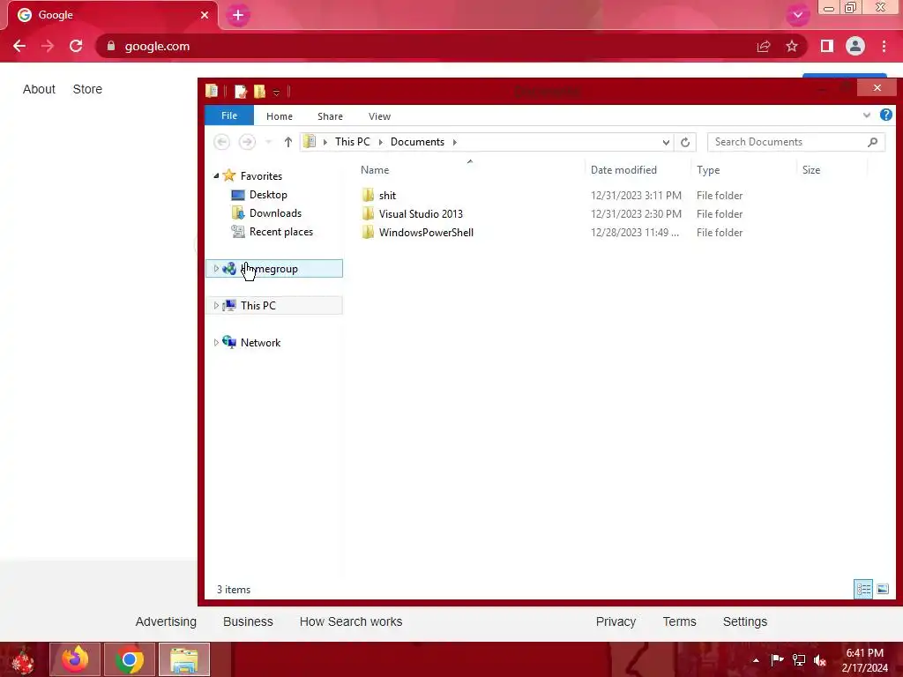Open the View ribbon tab
The image size is (903, 677).
(379, 116)
